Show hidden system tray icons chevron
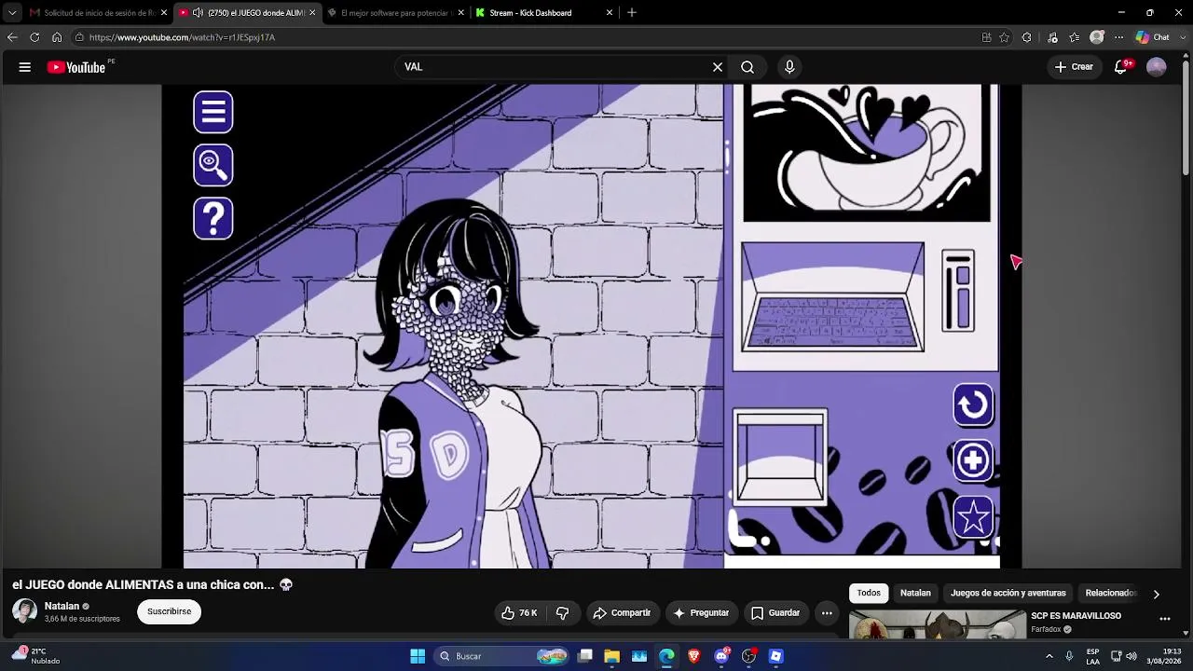The width and height of the screenshot is (1193, 671). click(1049, 656)
